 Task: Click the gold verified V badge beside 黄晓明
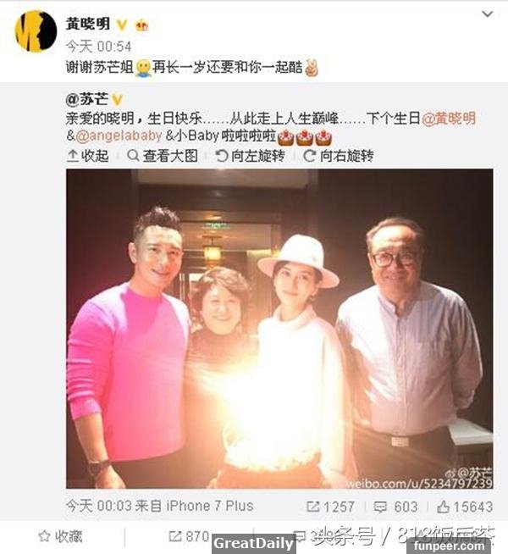[x=122, y=25]
